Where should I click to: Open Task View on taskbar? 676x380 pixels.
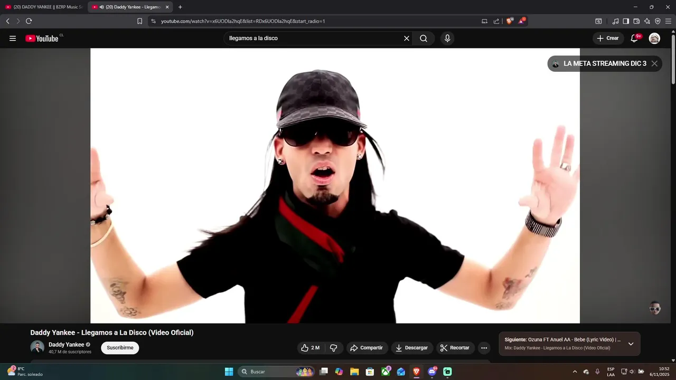click(324, 372)
